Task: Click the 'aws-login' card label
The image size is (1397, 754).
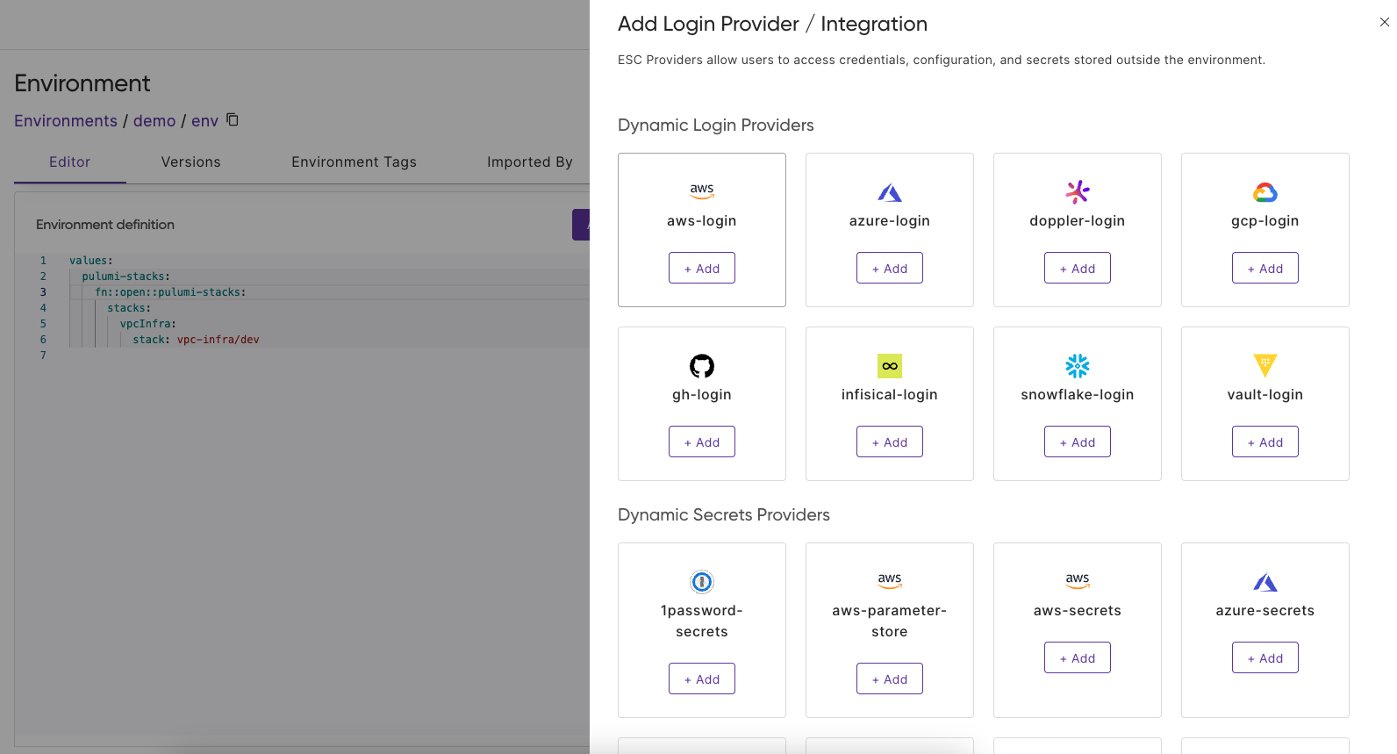Action: (x=702, y=221)
